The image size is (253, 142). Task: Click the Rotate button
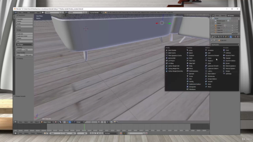[25, 21]
